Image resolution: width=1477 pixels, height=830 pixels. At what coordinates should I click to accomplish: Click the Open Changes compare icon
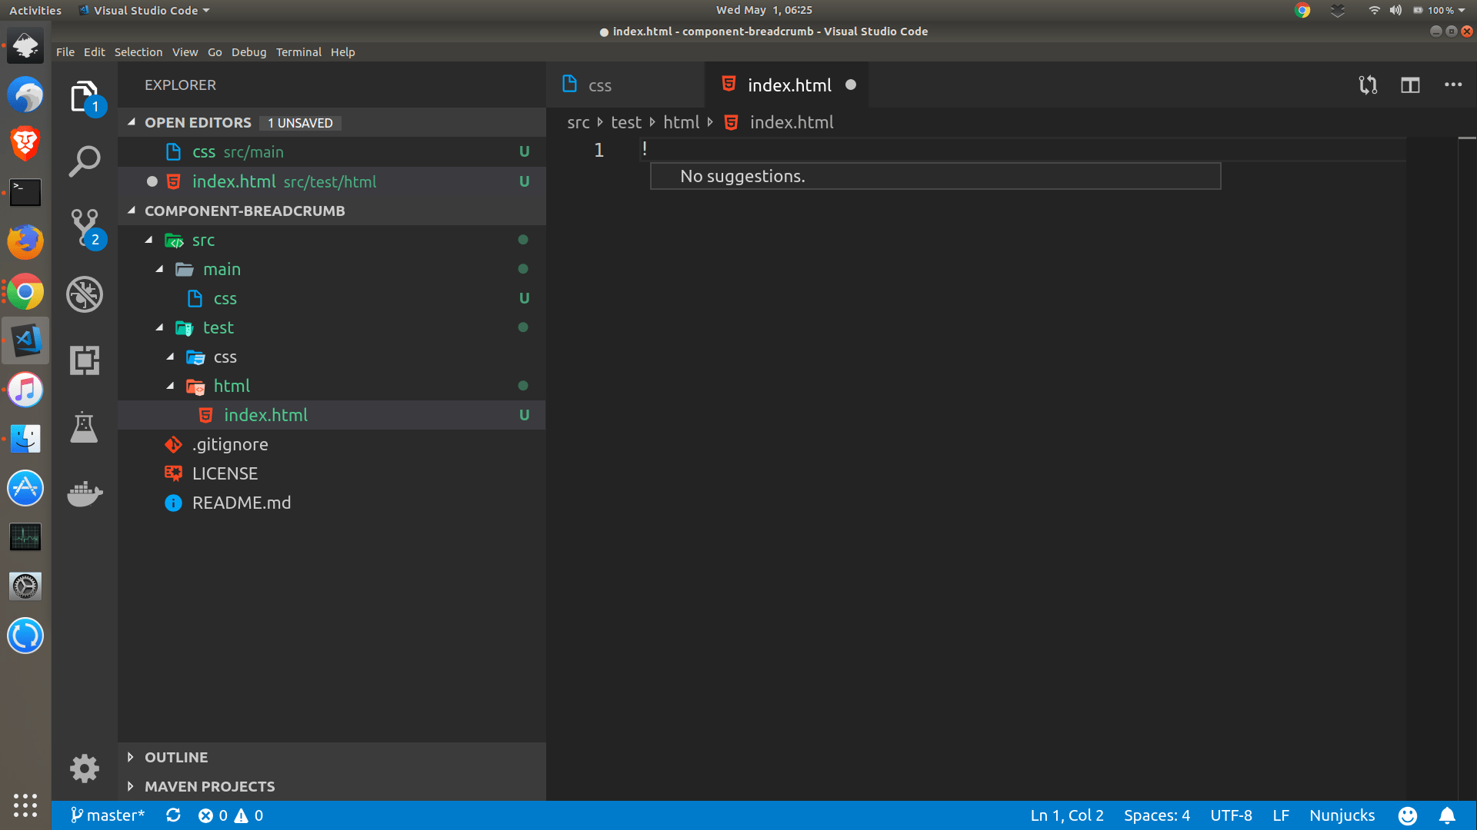pos(1368,85)
